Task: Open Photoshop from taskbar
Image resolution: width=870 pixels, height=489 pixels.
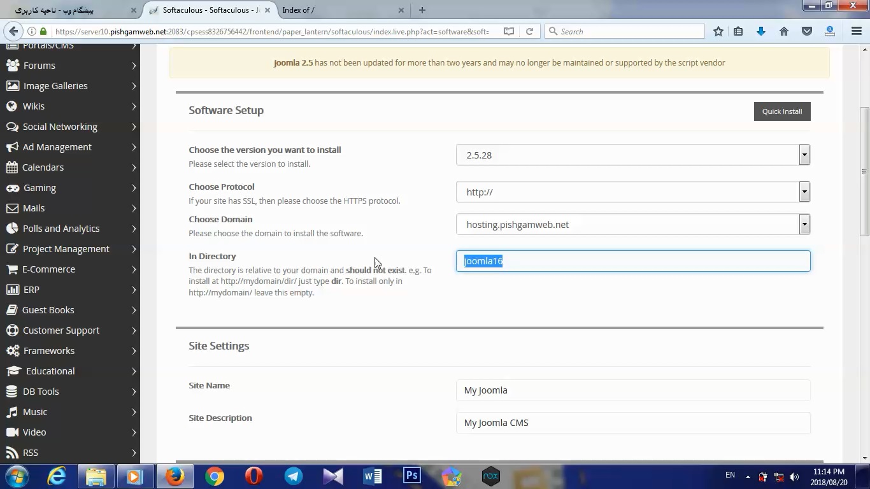Action: pos(412,476)
